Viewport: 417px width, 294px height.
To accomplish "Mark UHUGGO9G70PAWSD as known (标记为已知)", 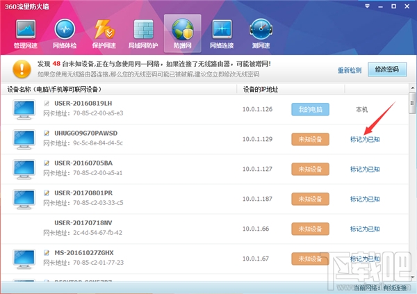I will pyautogui.click(x=365, y=139).
